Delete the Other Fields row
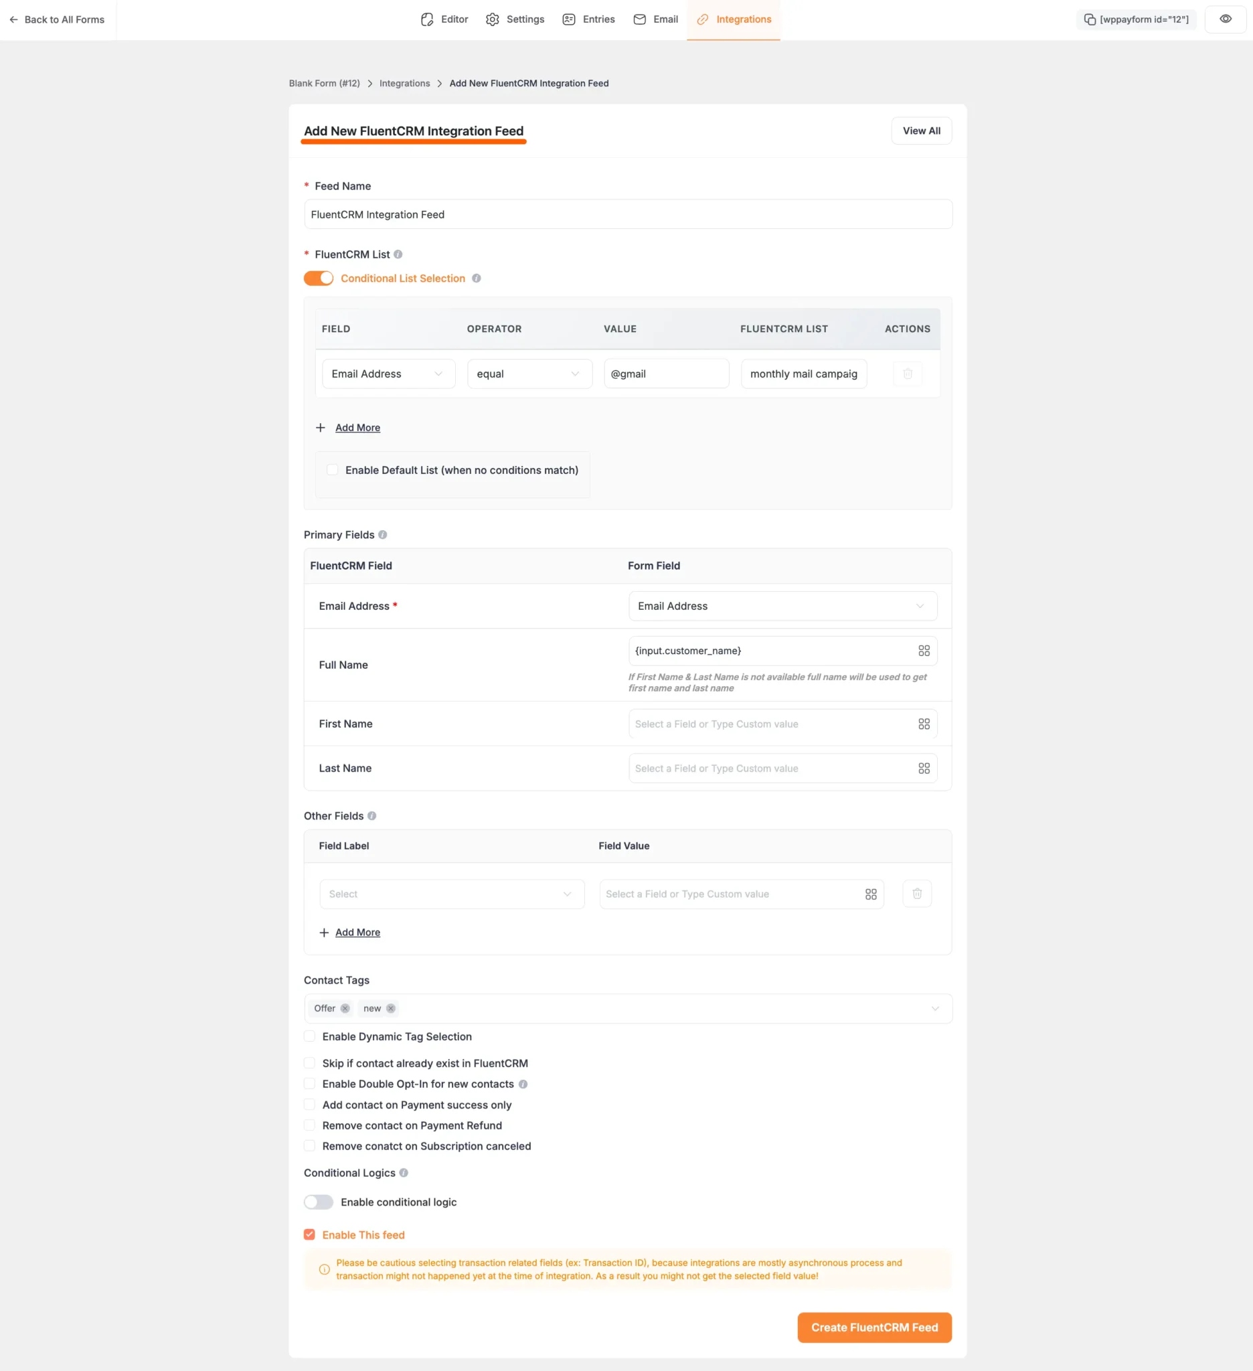The width and height of the screenshot is (1253, 1371). point(916,894)
